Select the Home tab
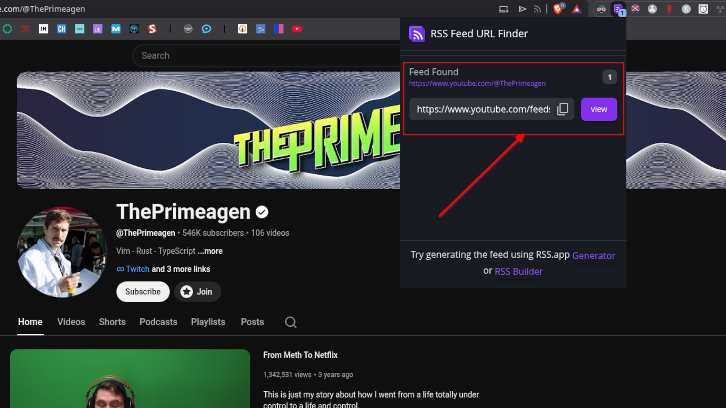The image size is (726, 408). point(30,322)
